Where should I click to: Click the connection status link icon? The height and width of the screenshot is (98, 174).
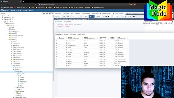pos(56,19)
